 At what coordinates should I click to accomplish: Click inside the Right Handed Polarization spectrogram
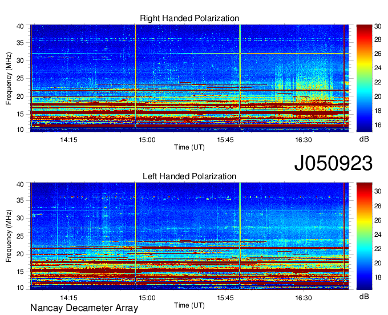(189, 78)
